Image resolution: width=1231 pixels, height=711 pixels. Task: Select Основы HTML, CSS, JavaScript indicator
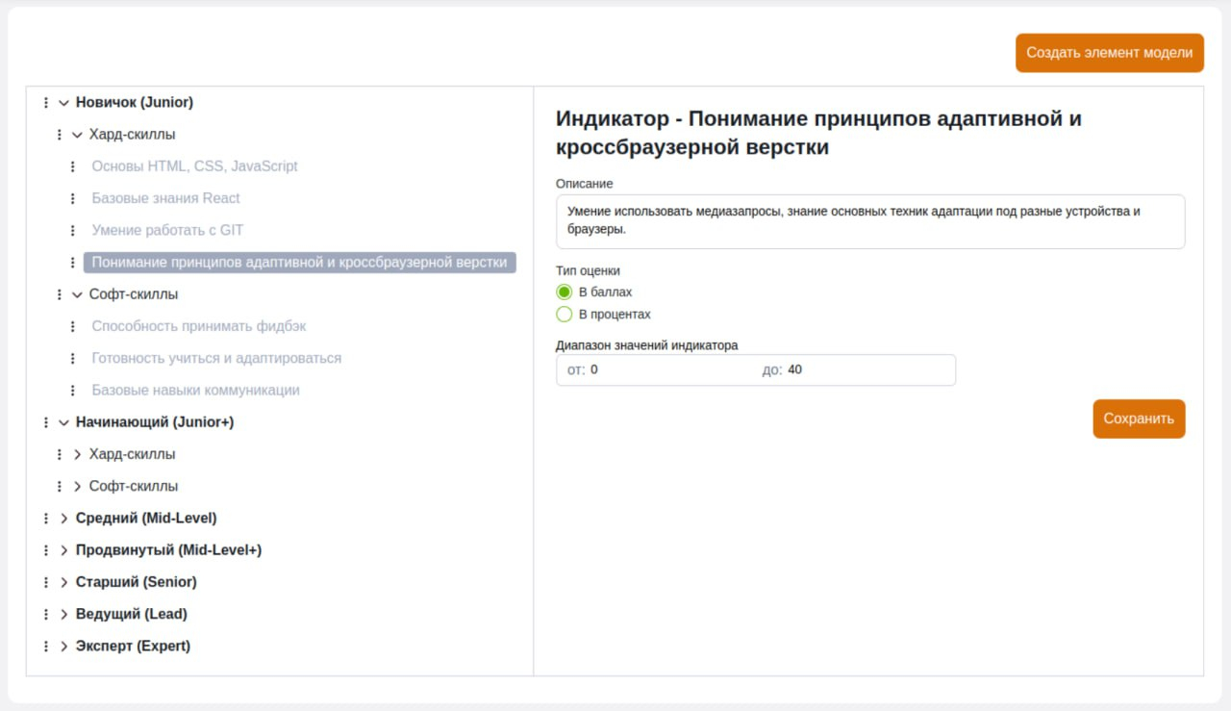pyautogui.click(x=194, y=166)
